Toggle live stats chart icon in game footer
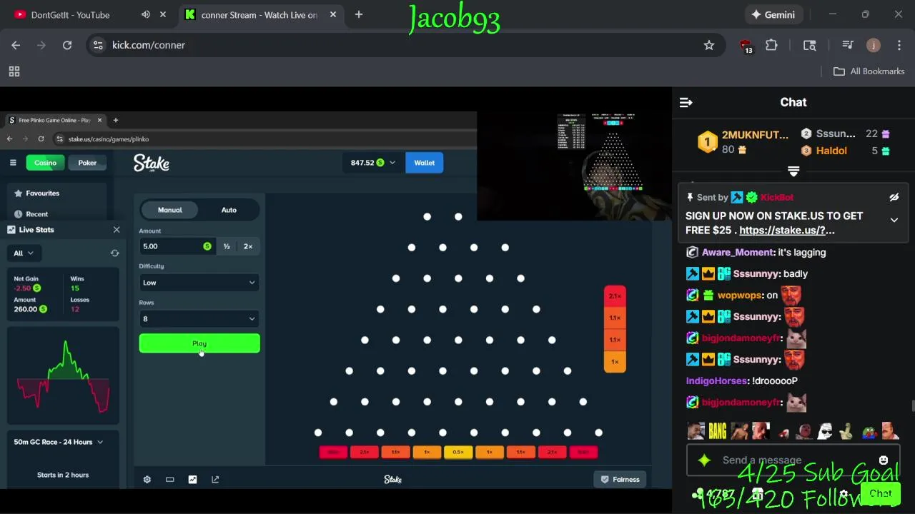This screenshot has height=514, width=915. coord(192,480)
